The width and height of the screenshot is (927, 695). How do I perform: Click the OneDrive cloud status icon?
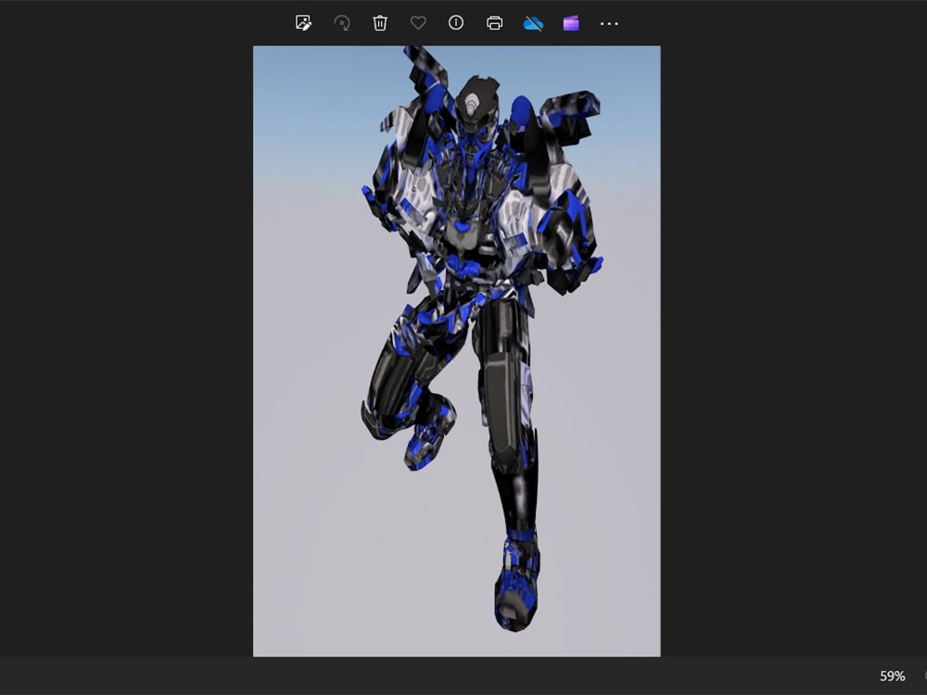530,23
